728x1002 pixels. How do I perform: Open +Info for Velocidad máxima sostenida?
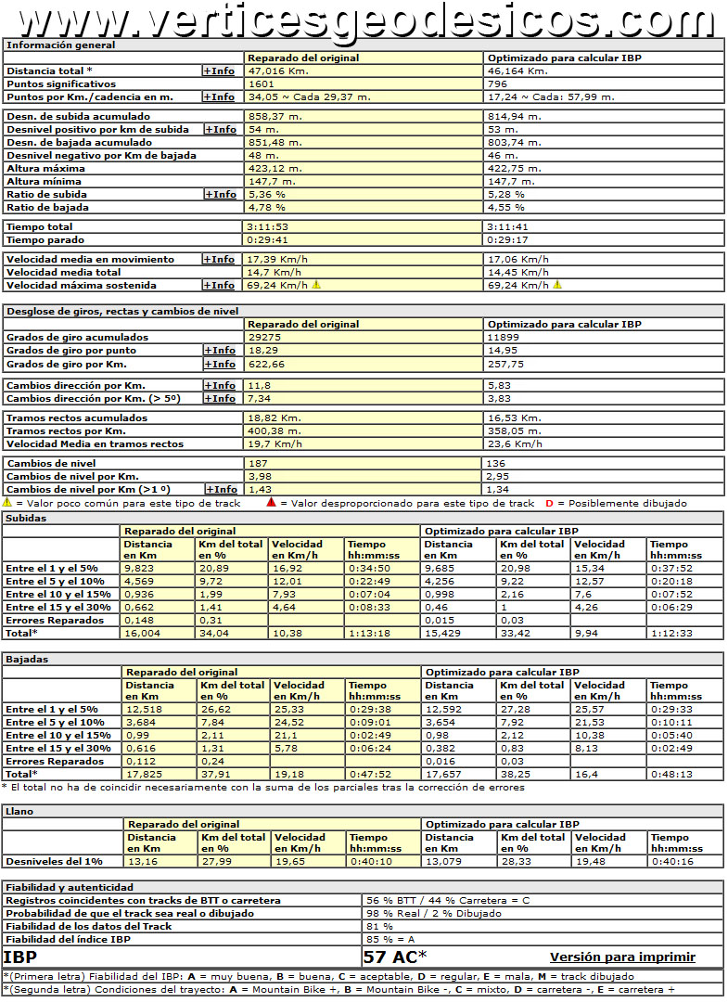pyautogui.click(x=219, y=286)
